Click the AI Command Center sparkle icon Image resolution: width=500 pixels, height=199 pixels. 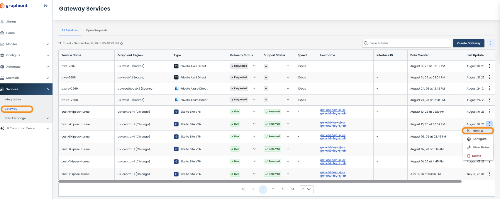[2, 128]
